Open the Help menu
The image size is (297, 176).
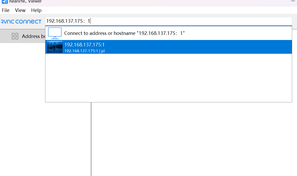point(36,10)
